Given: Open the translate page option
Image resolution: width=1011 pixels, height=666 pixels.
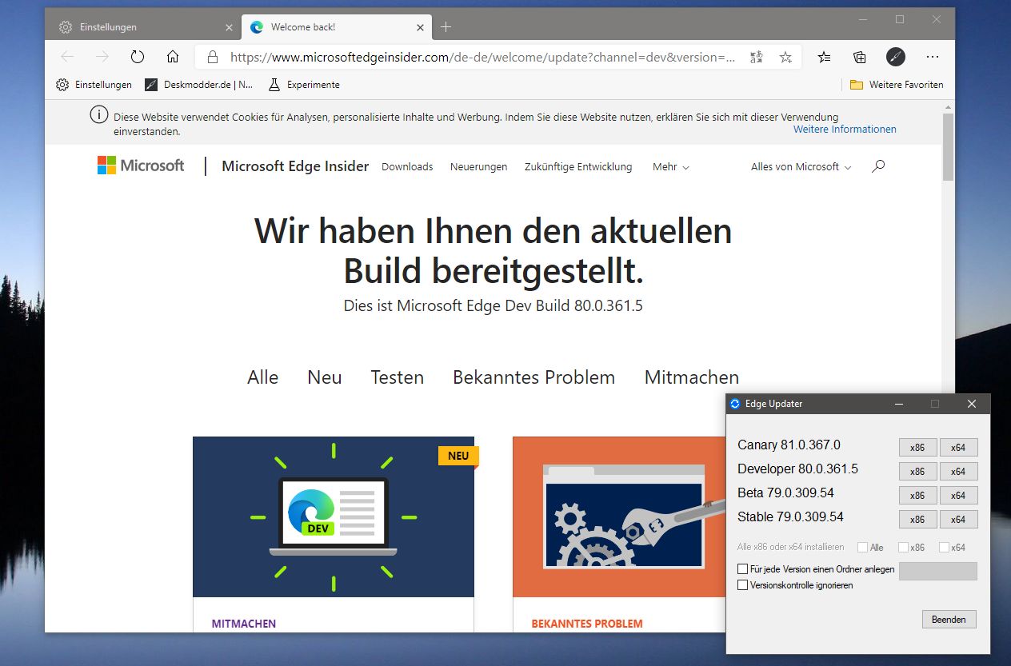Looking at the screenshot, I should coord(756,57).
